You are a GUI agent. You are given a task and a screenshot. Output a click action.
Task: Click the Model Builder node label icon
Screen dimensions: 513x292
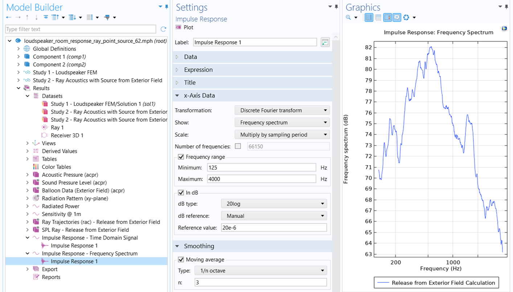tap(90, 17)
